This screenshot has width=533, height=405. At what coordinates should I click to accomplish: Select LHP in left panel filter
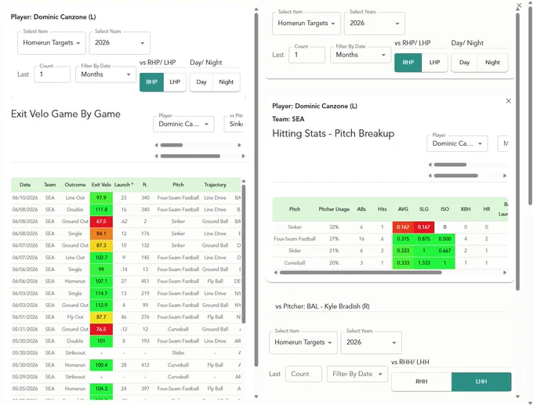pos(175,82)
